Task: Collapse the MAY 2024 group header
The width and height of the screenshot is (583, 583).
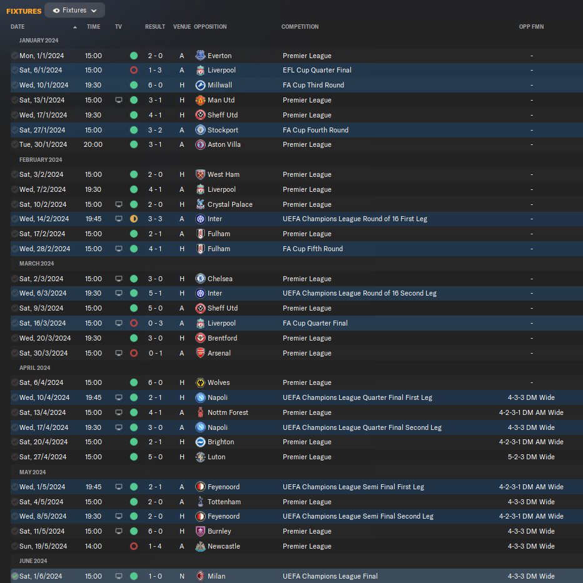Action: [33, 472]
